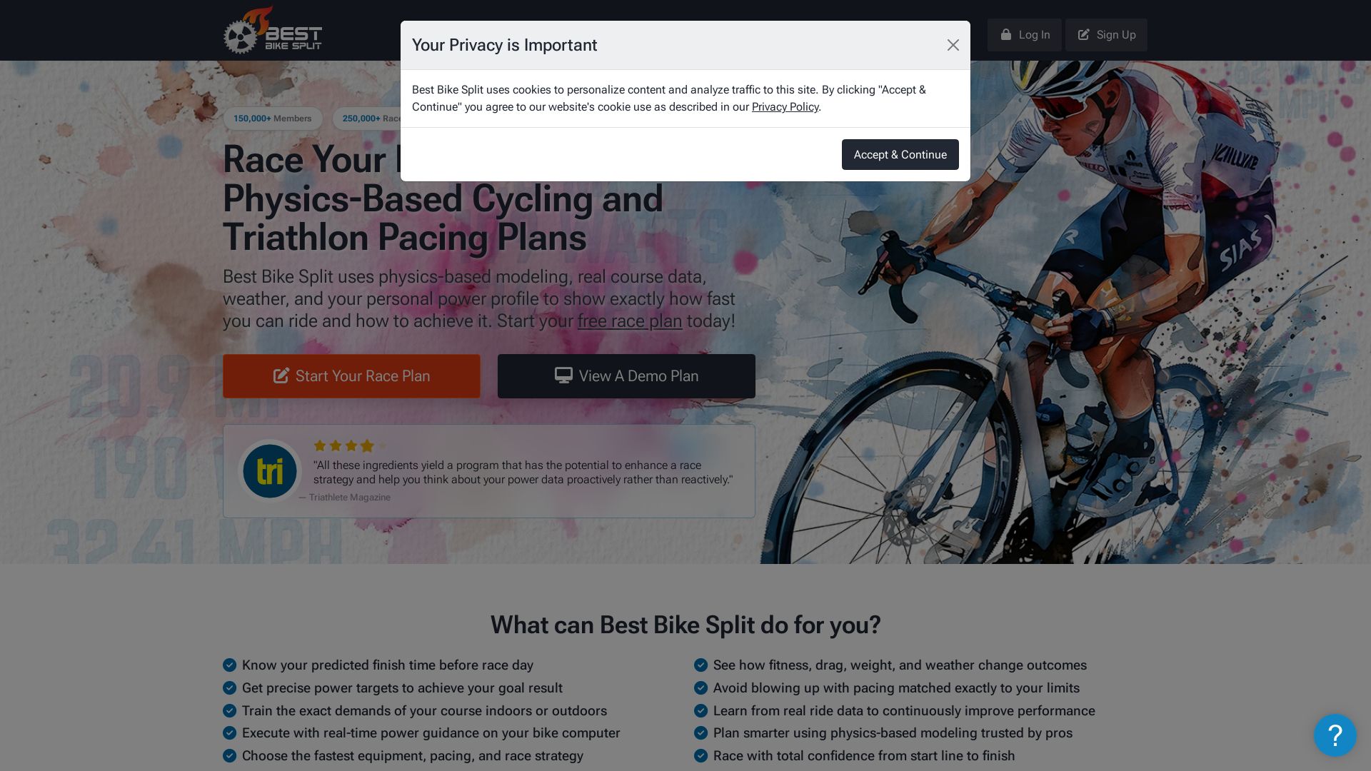Click the pencil icon on Sign Up
The height and width of the screenshot is (771, 1371).
click(1083, 34)
